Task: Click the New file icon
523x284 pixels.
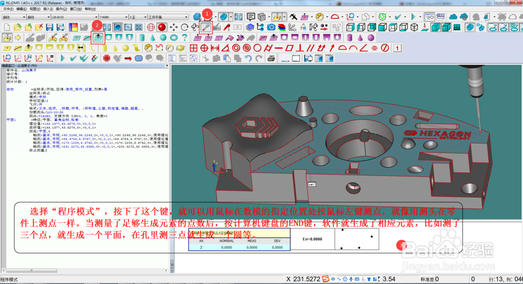Action: point(7,27)
